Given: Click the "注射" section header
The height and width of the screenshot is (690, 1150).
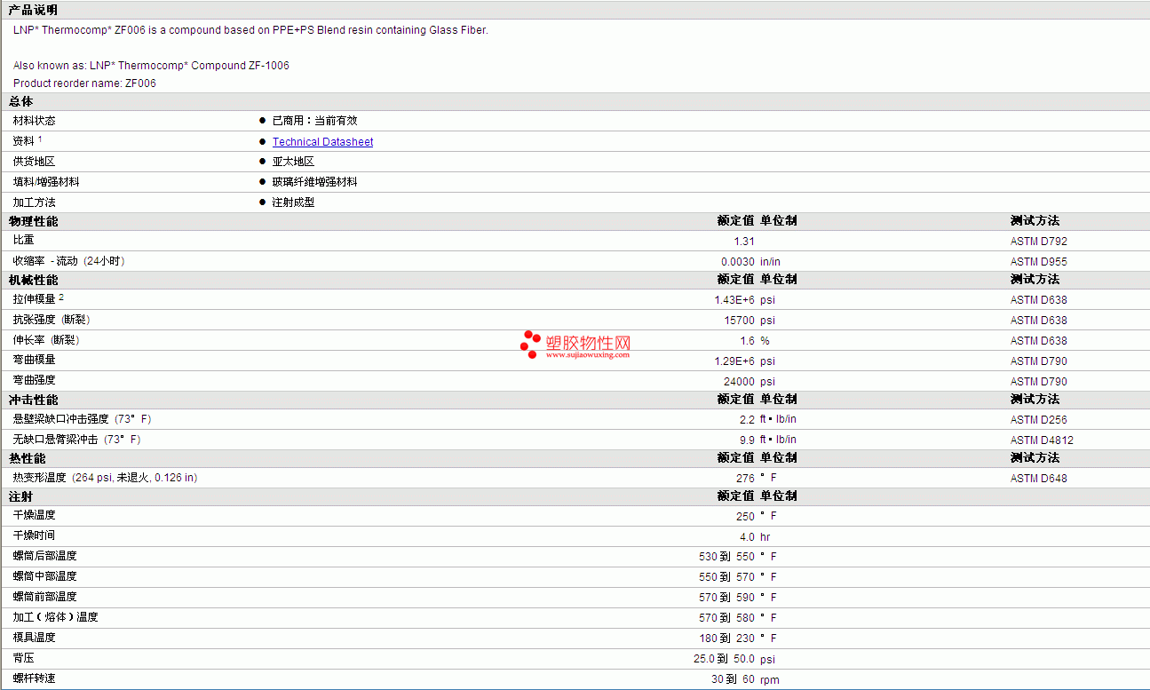Looking at the screenshot, I should coord(21,496).
